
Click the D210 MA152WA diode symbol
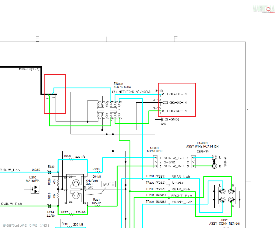coord(35,189)
